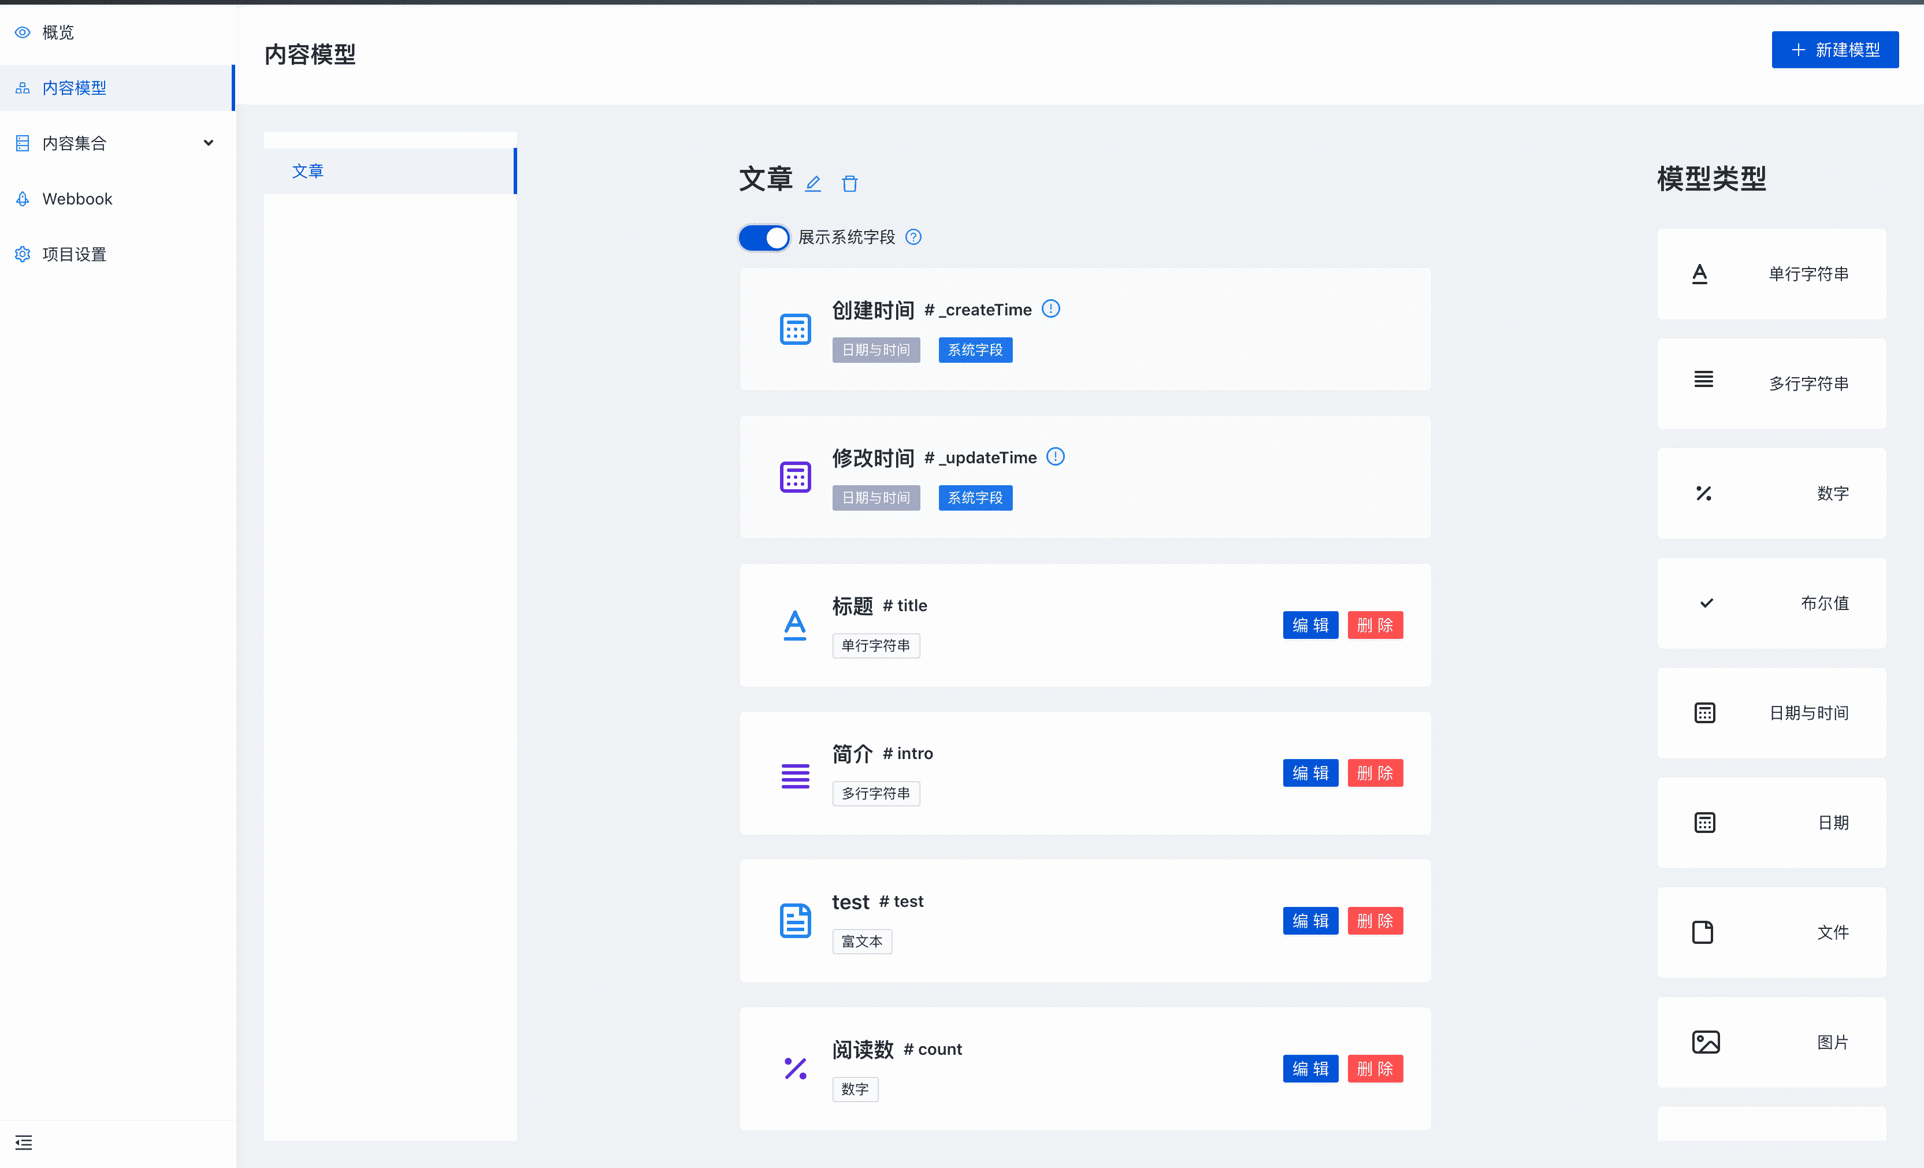
Task: Click the pencil icon to rename 文章 model
Action: (813, 184)
